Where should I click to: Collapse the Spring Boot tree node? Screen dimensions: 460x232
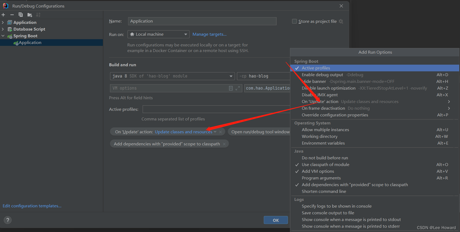pyautogui.click(x=3, y=36)
